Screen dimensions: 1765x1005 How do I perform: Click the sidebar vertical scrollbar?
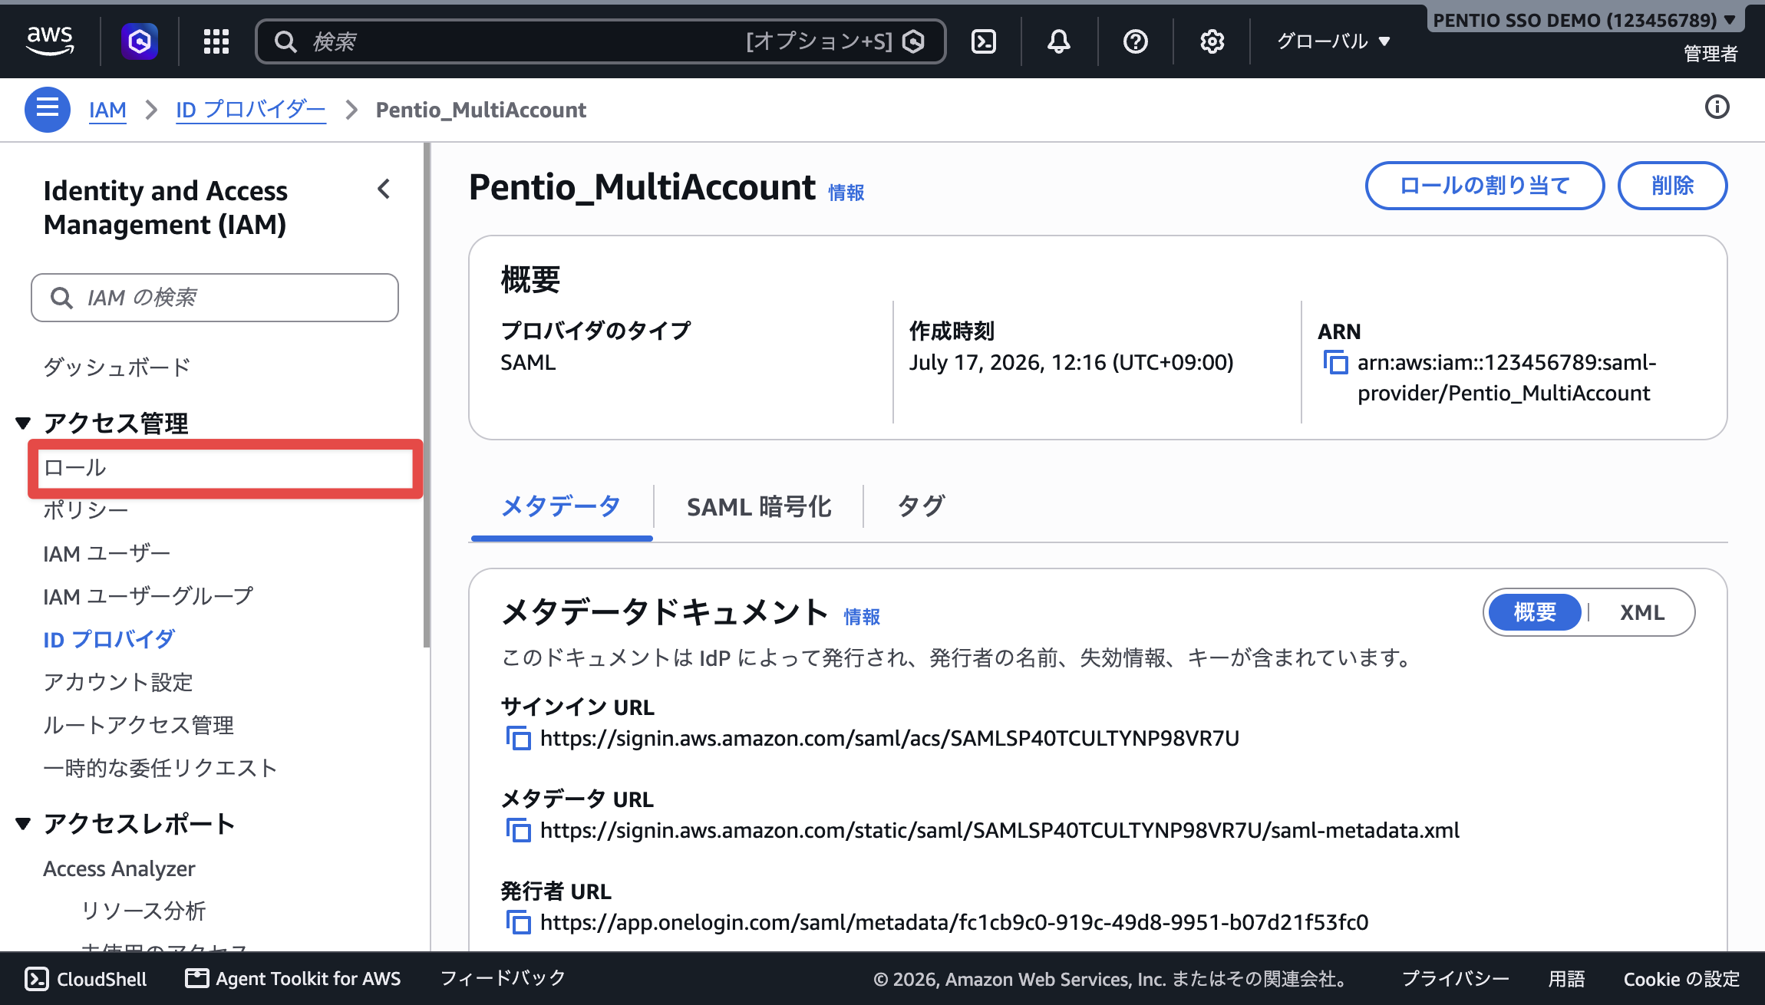427,395
